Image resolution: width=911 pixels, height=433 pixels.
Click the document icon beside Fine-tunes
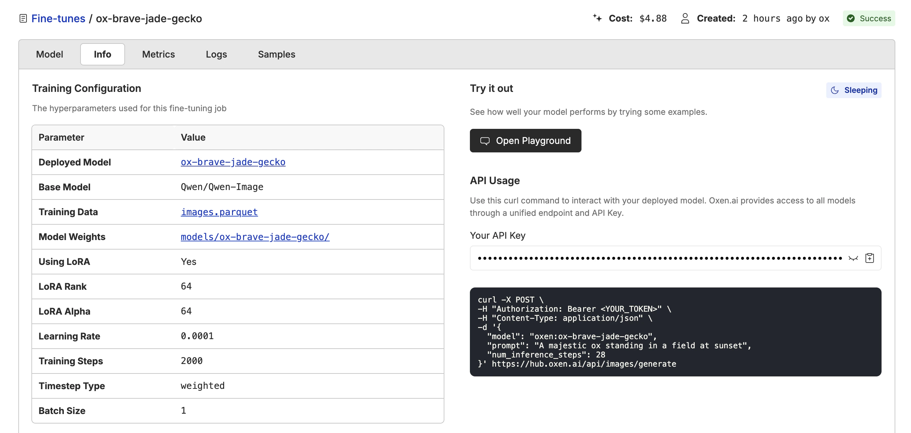pyautogui.click(x=23, y=18)
